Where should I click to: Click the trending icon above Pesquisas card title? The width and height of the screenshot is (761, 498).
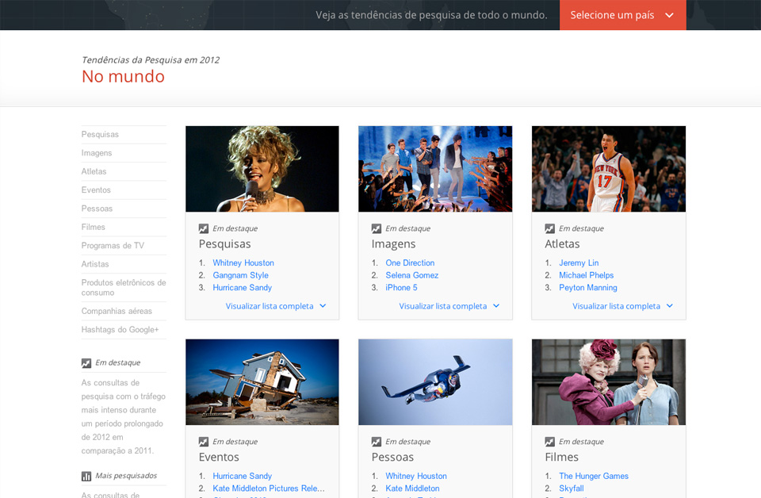[204, 228]
